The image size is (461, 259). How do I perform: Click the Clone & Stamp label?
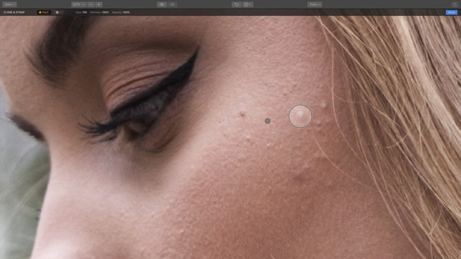tap(14, 12)
